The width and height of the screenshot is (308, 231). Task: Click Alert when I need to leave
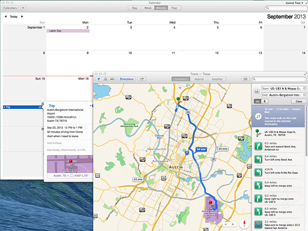63,136
